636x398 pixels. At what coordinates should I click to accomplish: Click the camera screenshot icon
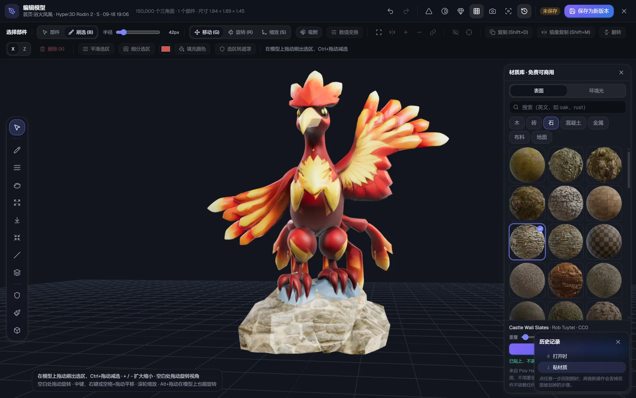[x=493, y=11]
